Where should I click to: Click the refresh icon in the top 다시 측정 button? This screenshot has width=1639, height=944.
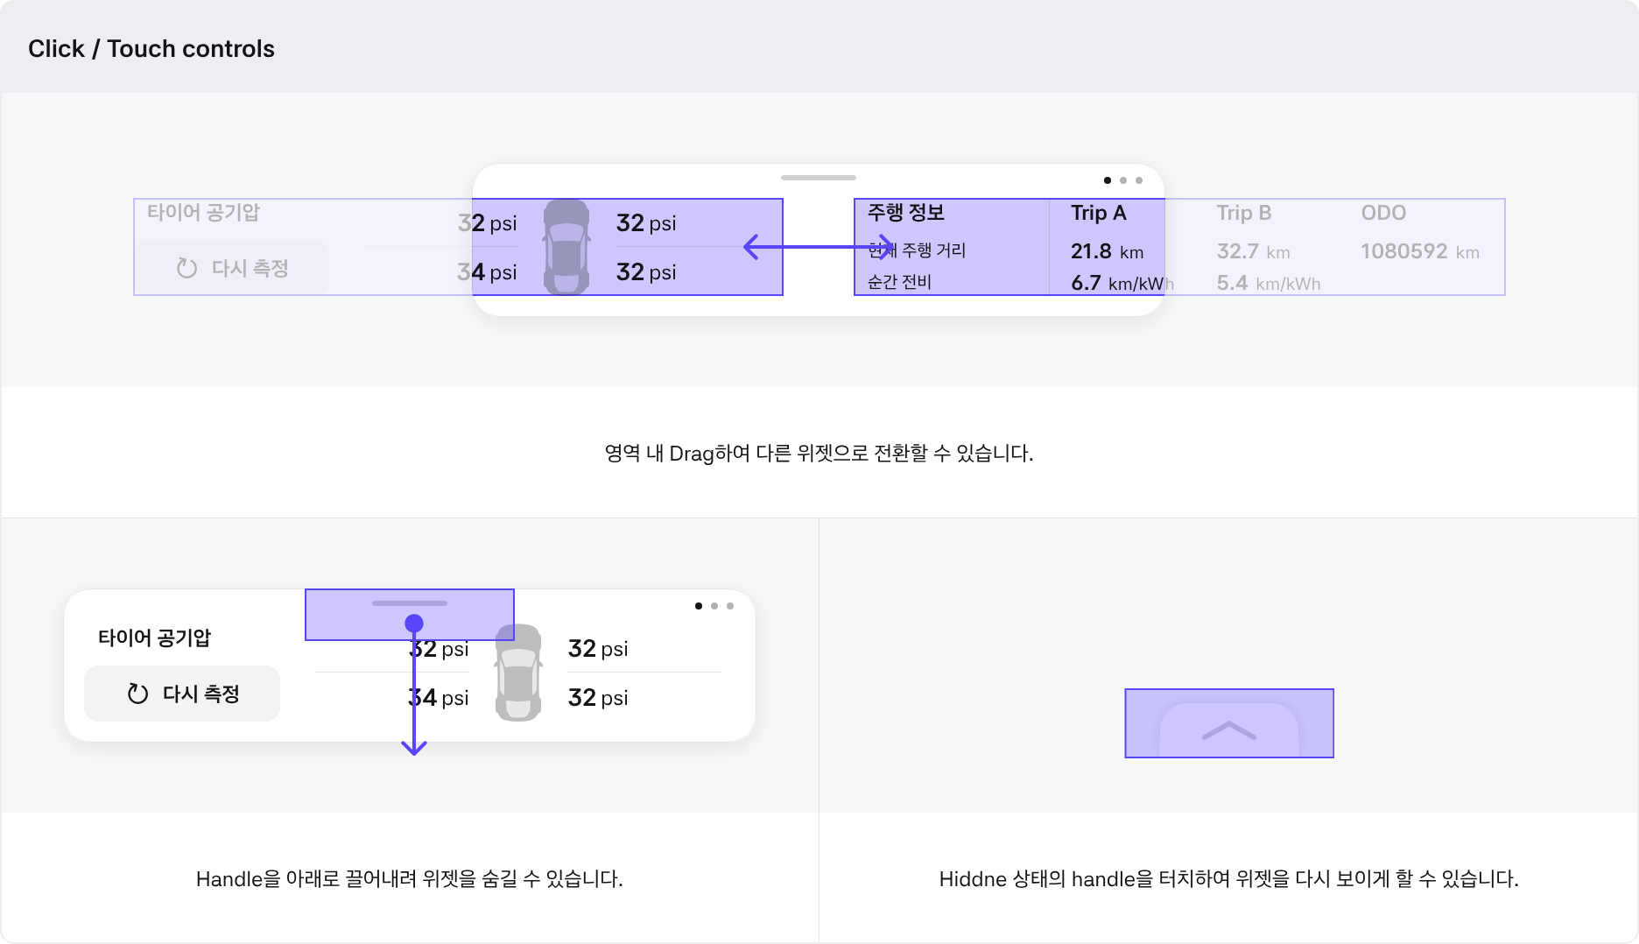(186, 267)
